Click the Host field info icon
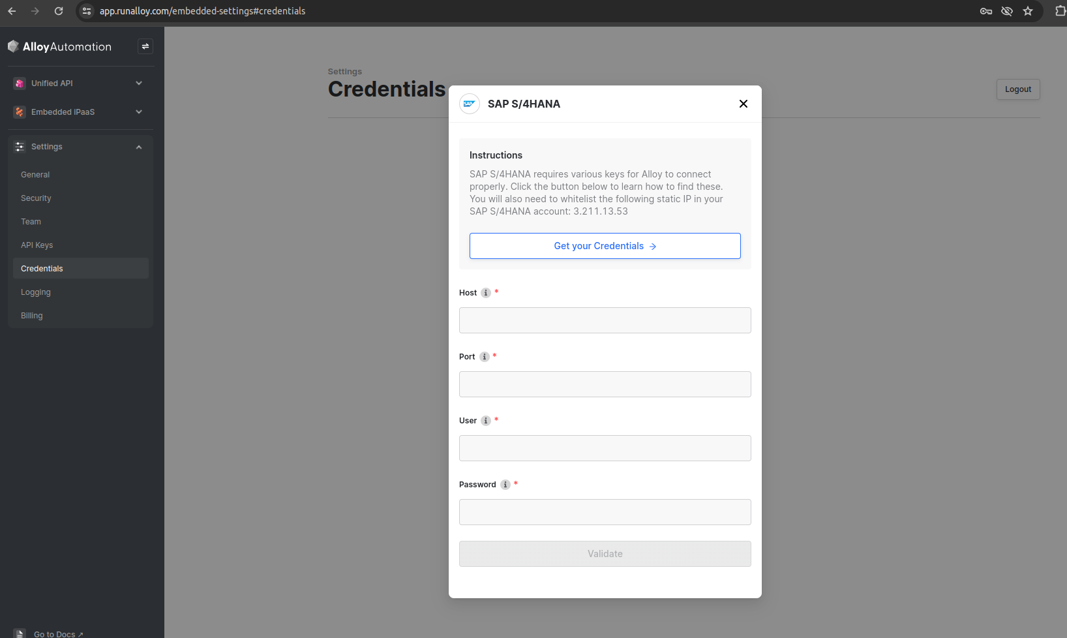 486,293
